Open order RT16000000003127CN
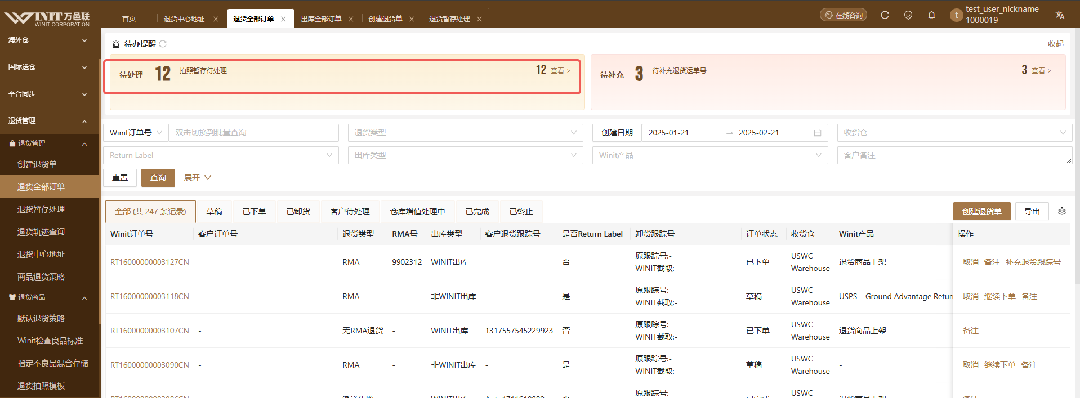 (x=150, y=262)
